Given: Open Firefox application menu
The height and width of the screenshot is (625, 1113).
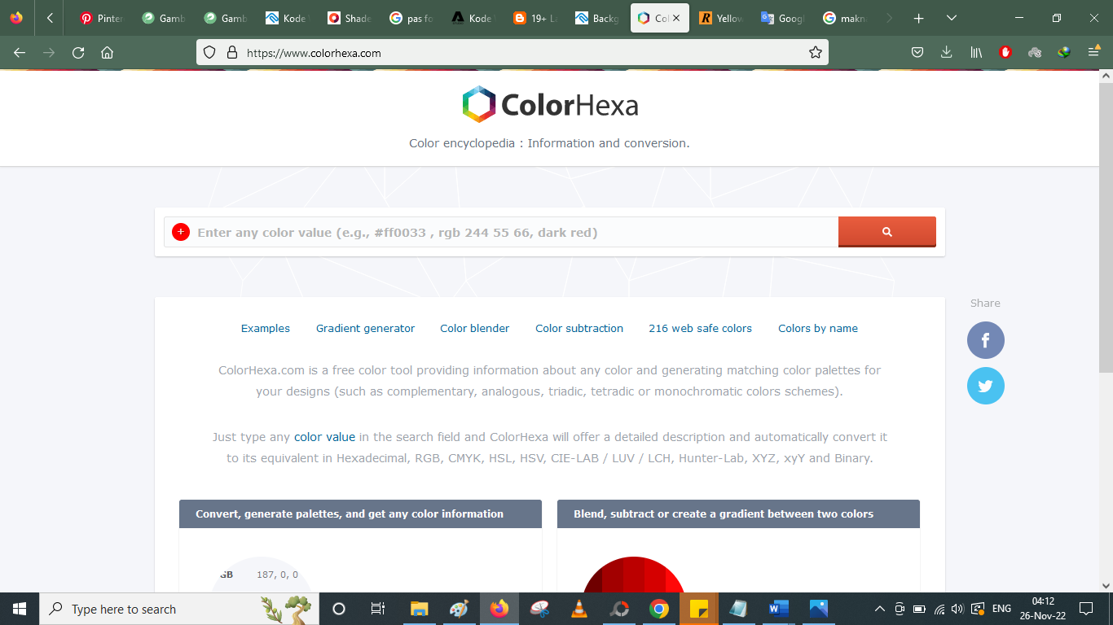Looking at the screenshot, I should click(1093, 53).
